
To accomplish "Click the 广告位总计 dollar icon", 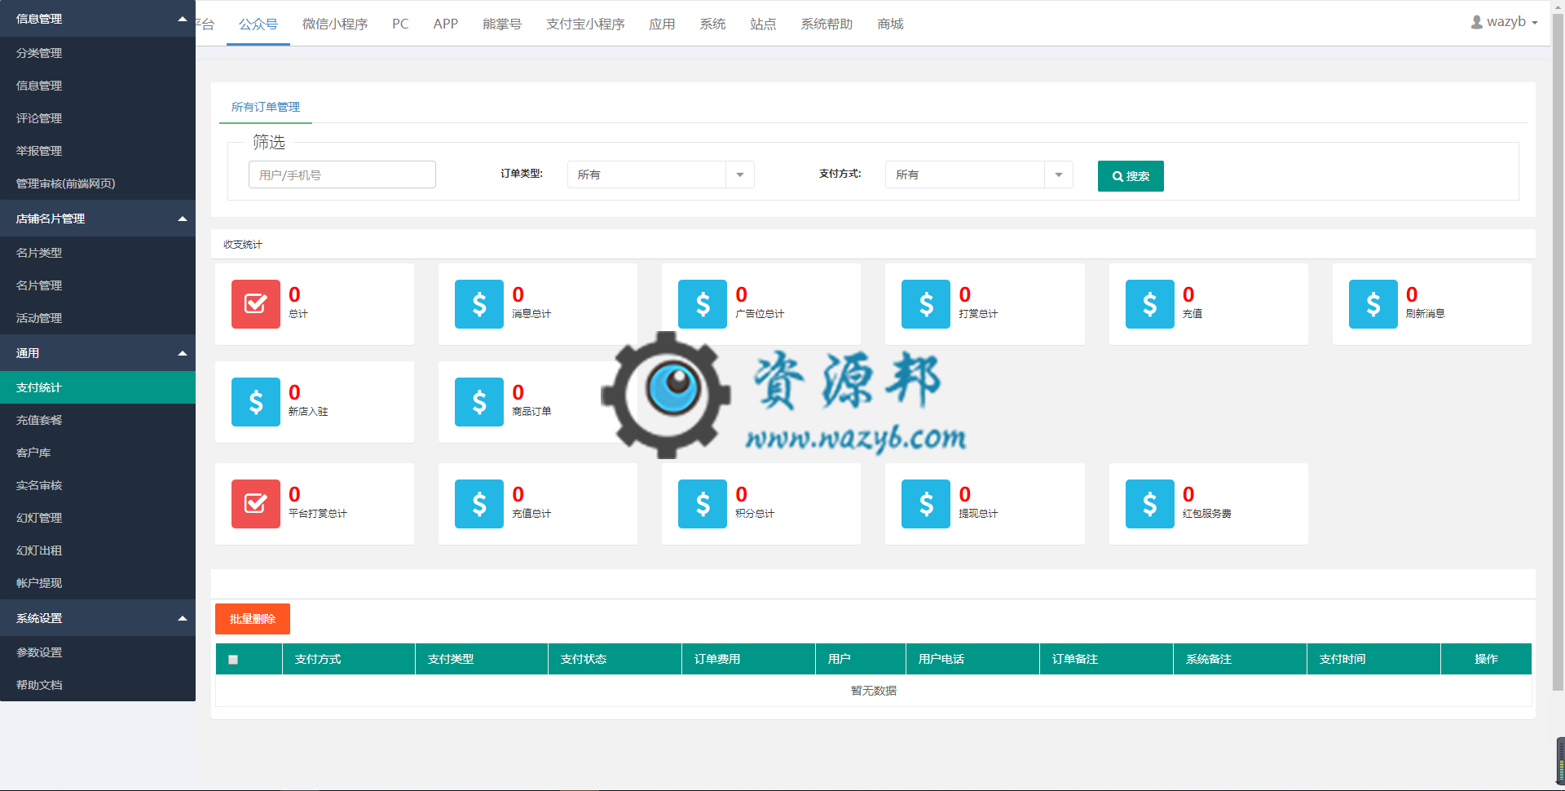I will tap(702, 304).
